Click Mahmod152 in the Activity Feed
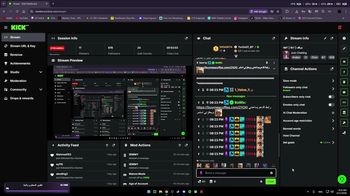The image size is (350, 196). (64, 154)
